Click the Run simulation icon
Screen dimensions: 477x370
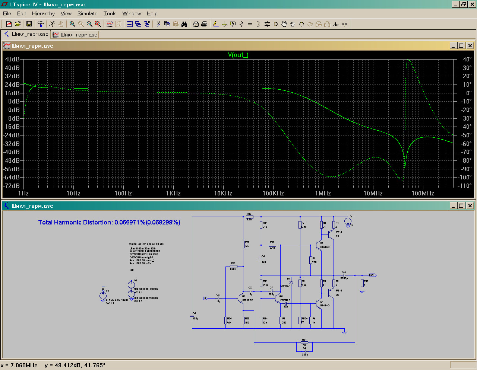[52, 24]
